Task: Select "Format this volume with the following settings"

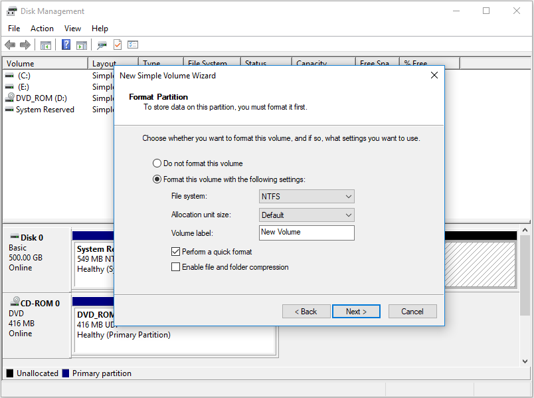Action: tap(157, 179)
